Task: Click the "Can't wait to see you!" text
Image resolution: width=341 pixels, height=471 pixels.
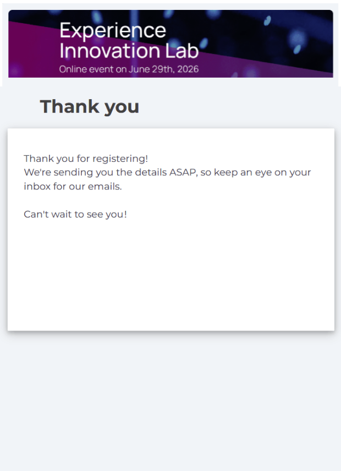Action: click(x=75, y=214)
